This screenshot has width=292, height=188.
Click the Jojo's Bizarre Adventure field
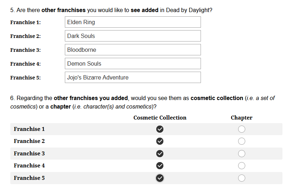point(133,77)
